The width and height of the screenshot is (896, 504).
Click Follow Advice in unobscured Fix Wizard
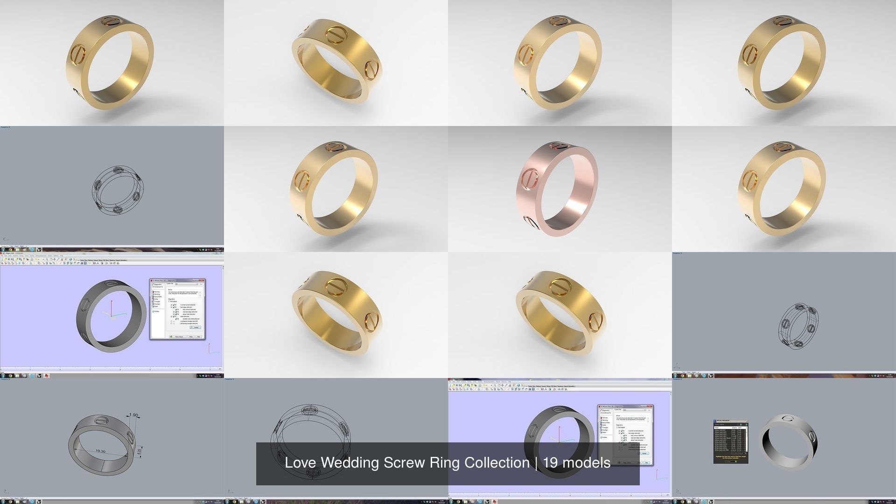point(178,336)
